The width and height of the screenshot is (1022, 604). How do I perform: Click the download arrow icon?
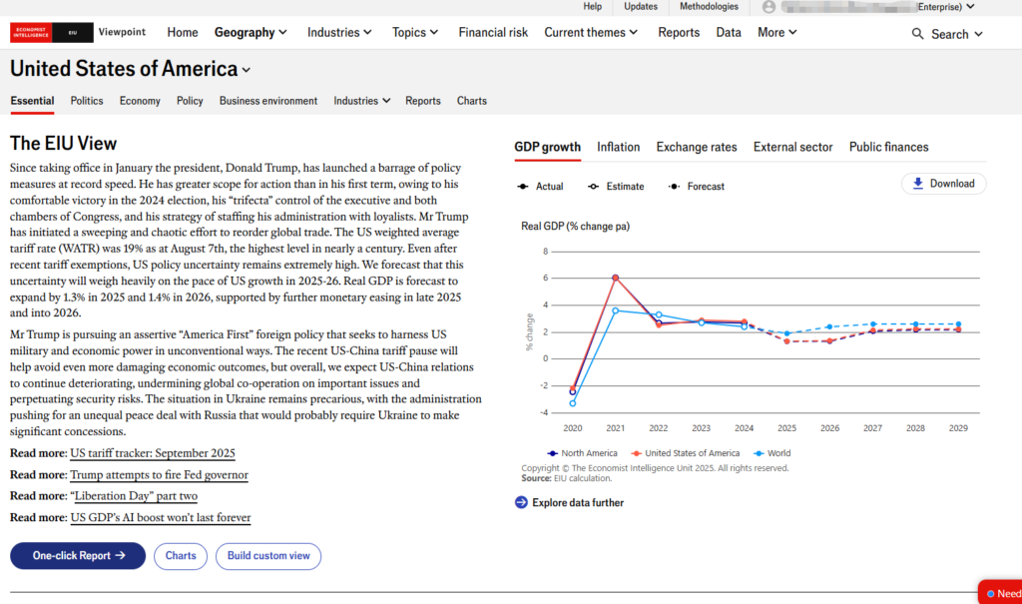click(917, 184)
